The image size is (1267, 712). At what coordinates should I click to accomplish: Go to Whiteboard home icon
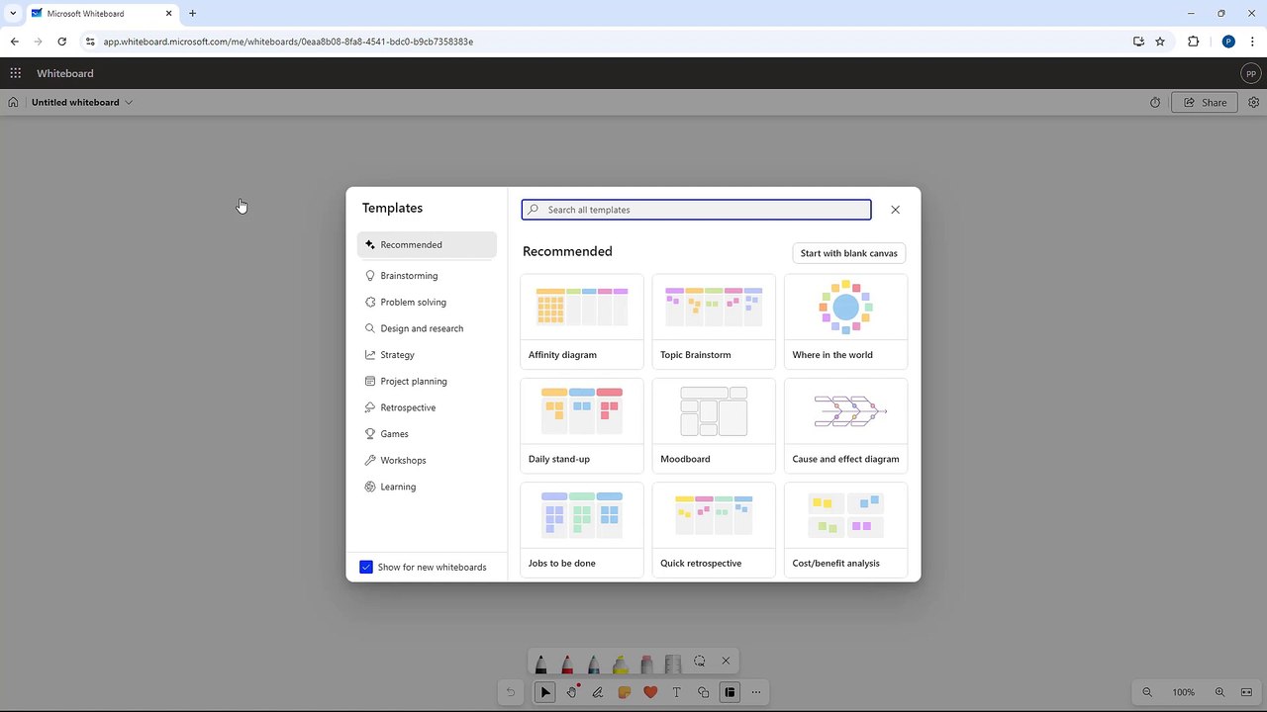(x=13, y=102)
